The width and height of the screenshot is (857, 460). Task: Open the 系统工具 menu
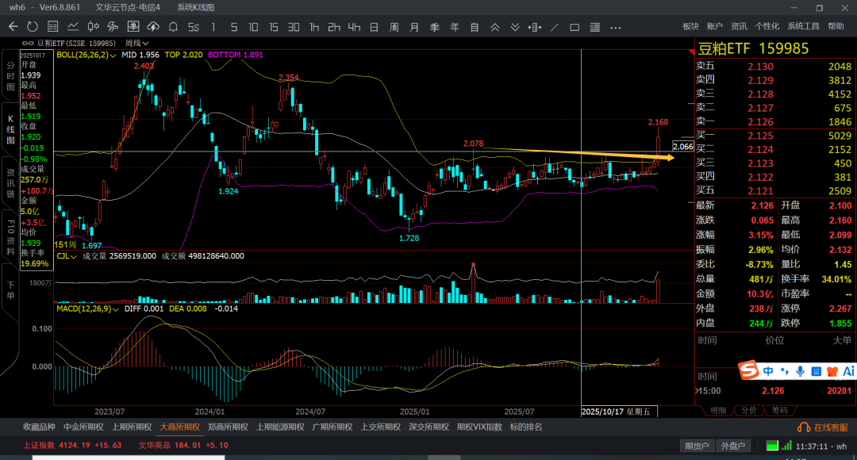click(803, 26)
